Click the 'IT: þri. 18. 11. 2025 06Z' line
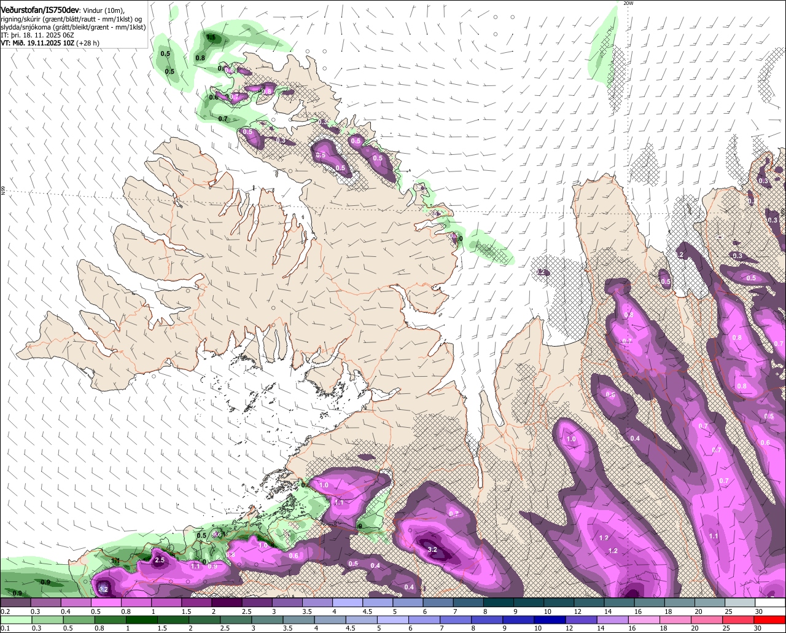Screen dimensions: 786x633 [x=37, y=35]
